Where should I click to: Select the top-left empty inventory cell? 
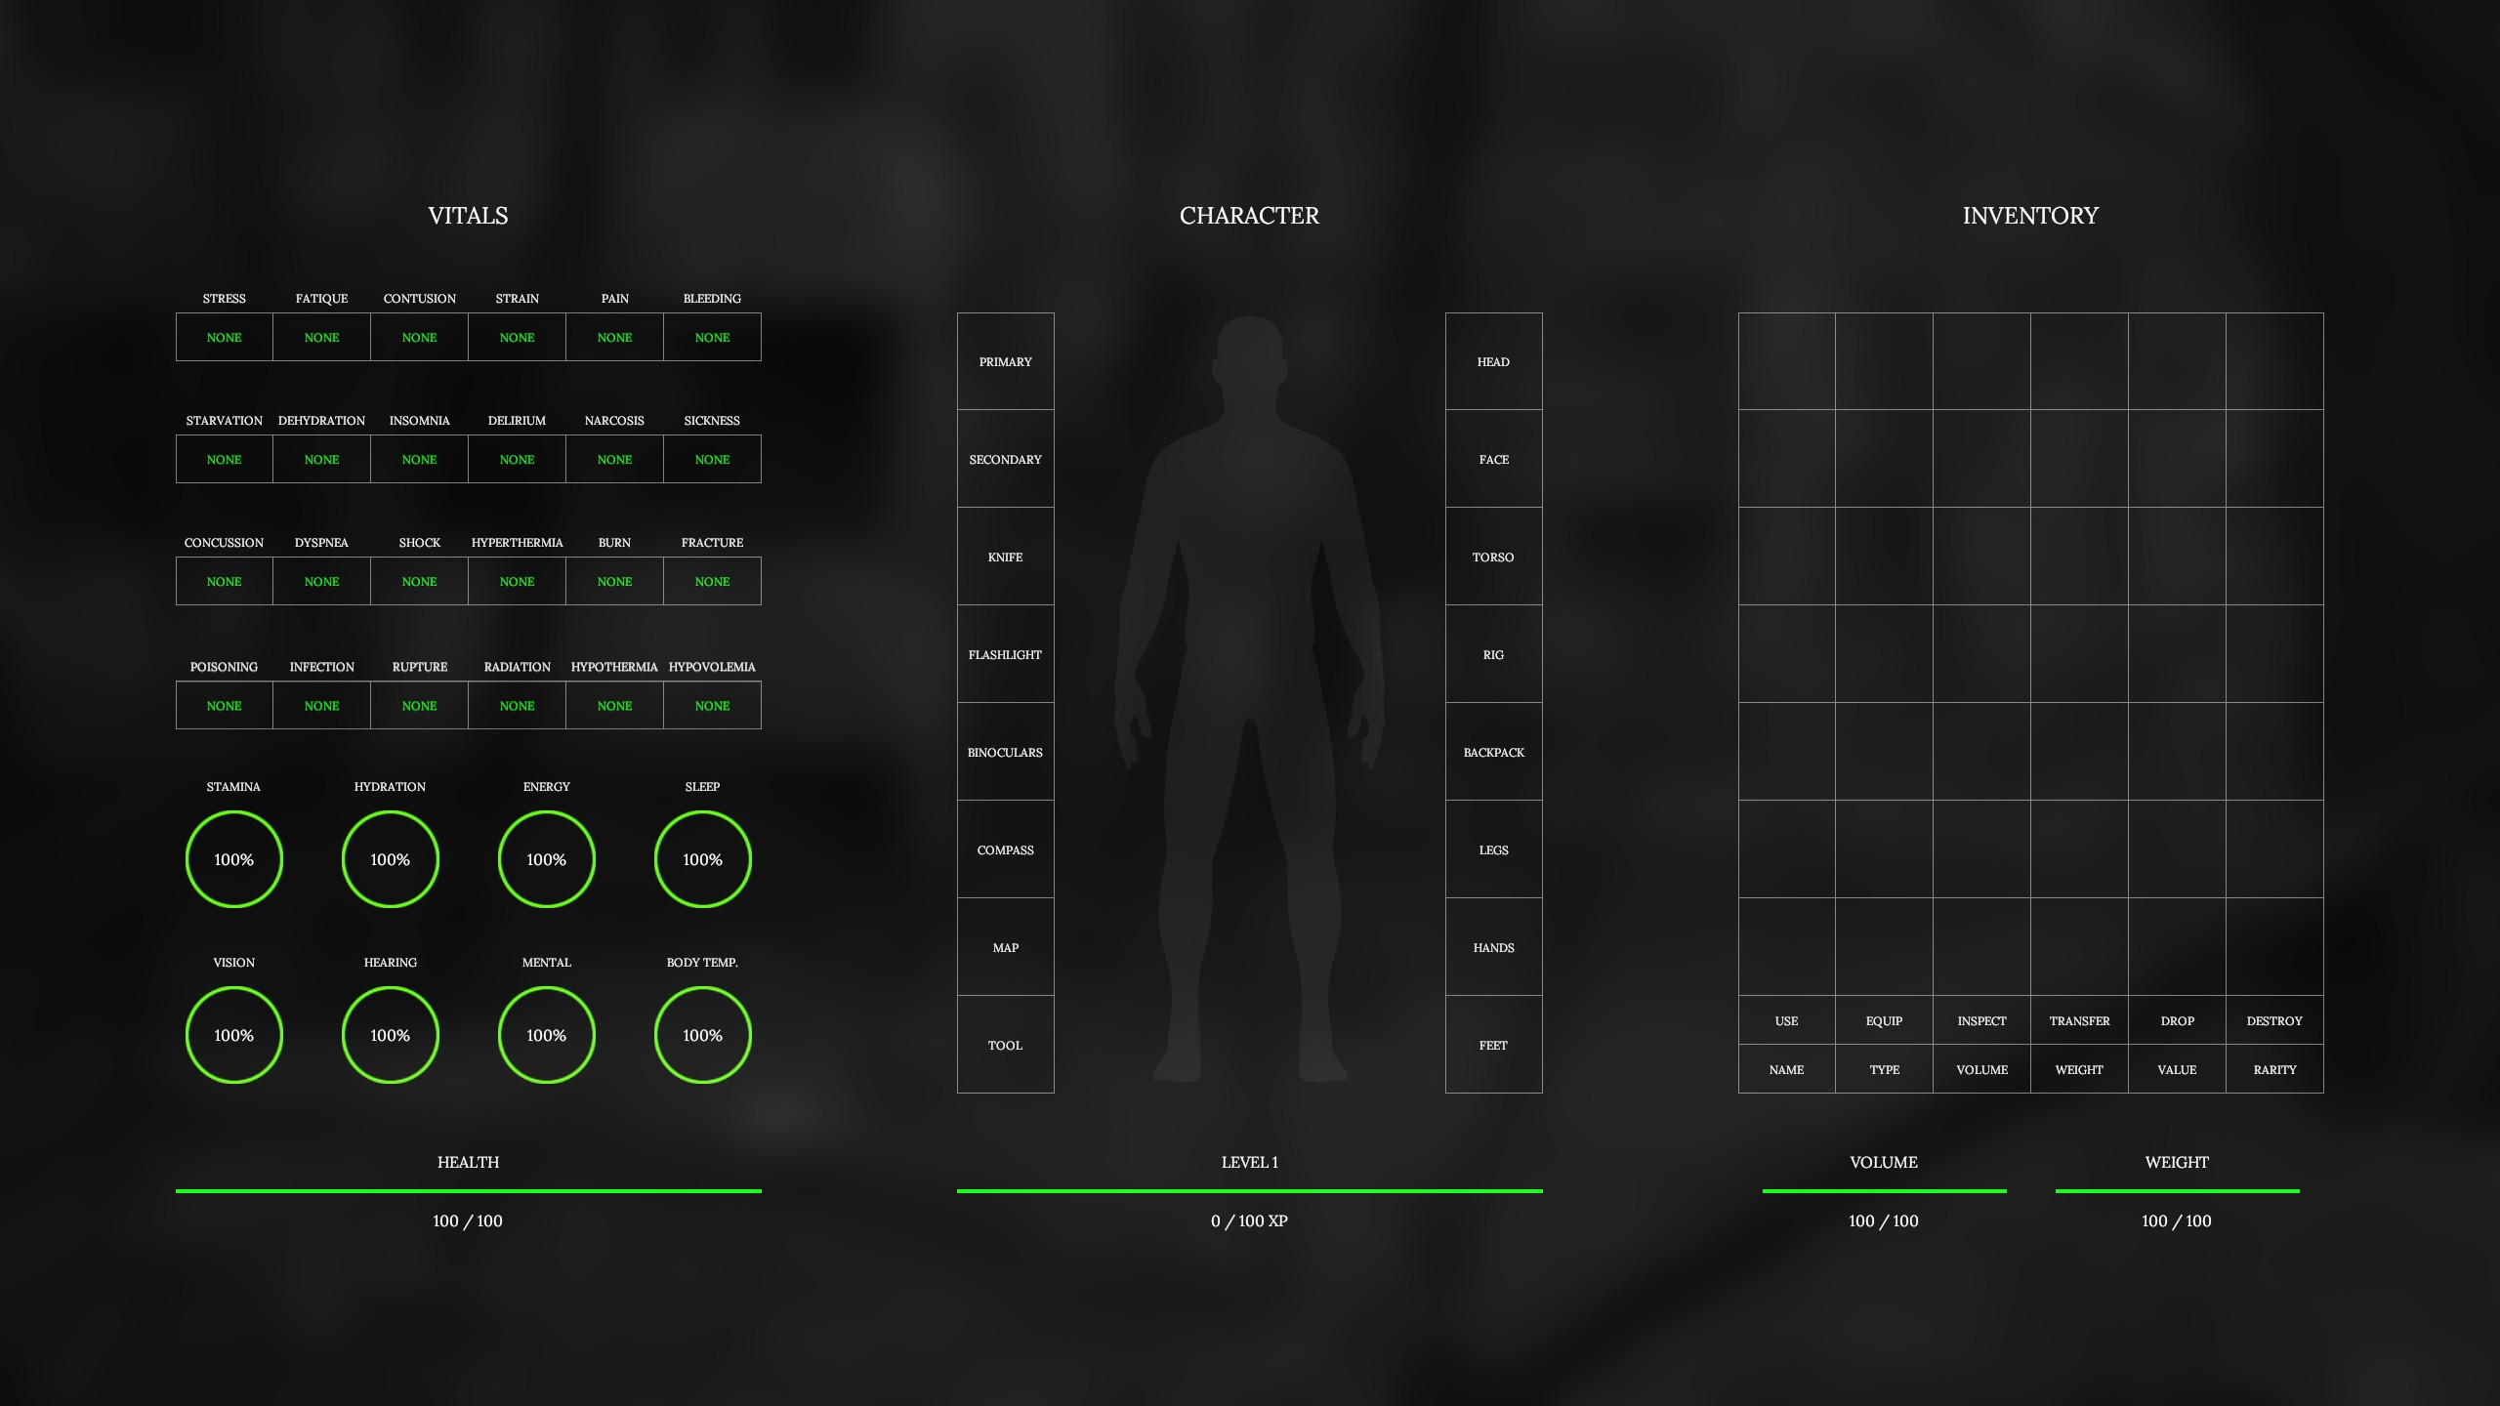click(1786, 361)
